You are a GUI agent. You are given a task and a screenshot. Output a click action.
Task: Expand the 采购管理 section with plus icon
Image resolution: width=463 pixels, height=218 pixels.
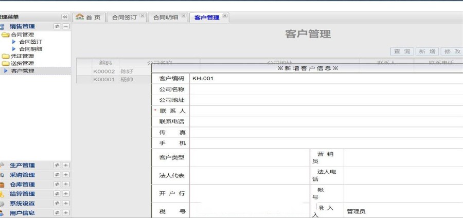(x=66, y=175)
